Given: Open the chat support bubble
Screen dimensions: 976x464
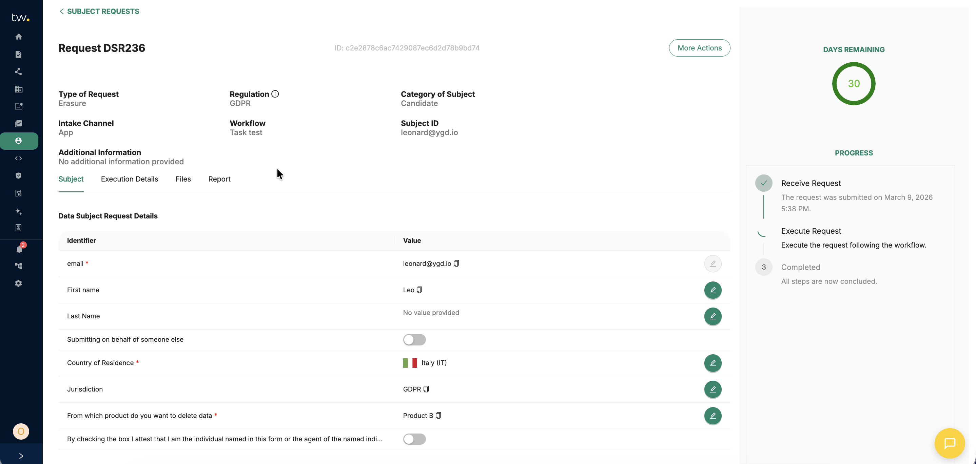Looking at the screenshot, I should point(949,443).
